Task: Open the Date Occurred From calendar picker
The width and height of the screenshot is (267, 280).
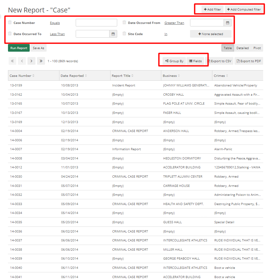Action: [x=227, y=23]
